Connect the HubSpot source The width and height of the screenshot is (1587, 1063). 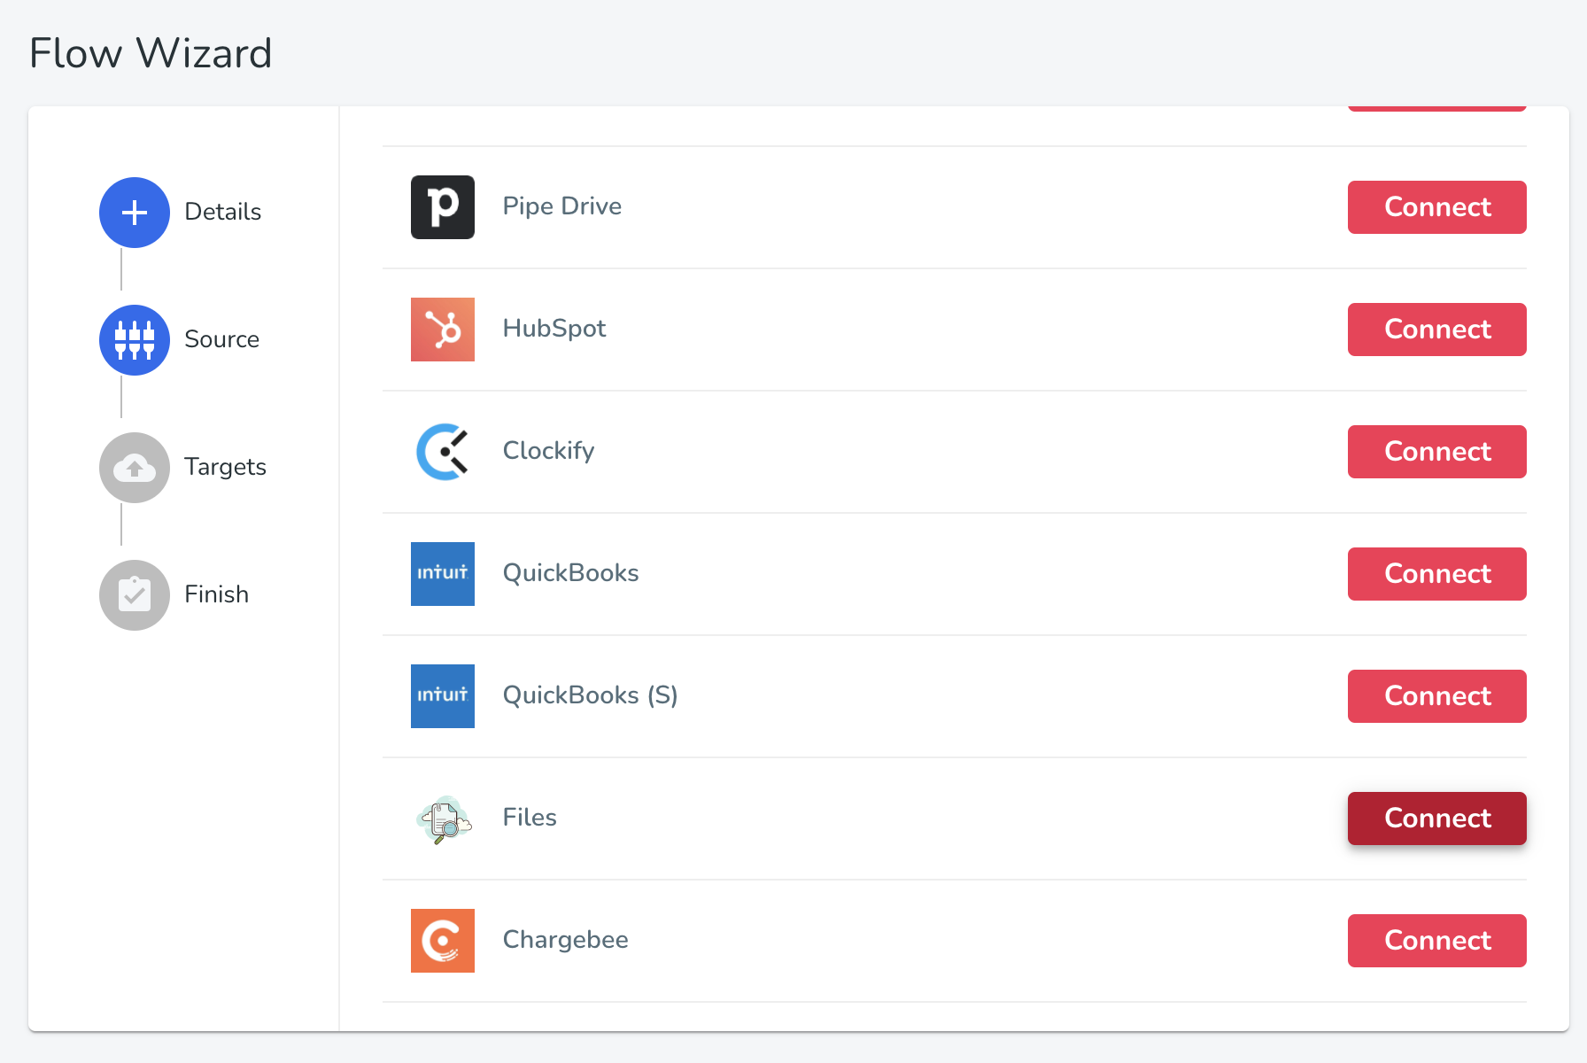(x=1437, y=330)
